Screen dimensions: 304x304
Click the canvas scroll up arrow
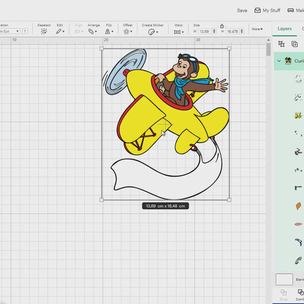pos(268,40)
